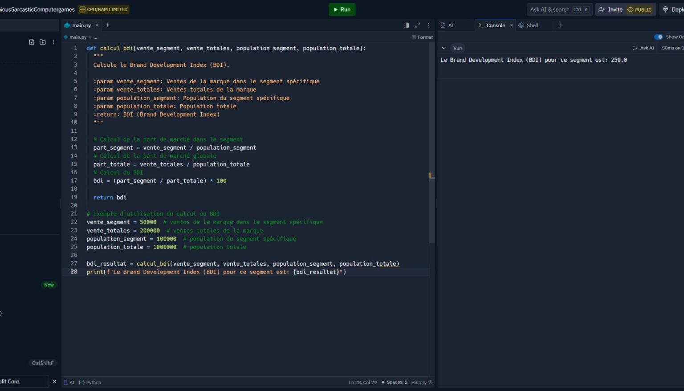Viewport: 684px width, 391px height.
Task: Collapse the Run output entry in Console
Action: pyautogui.click(x=444, y=48)
